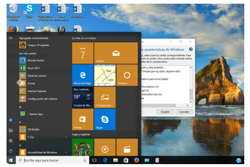250x167 pixels.
Task: Launch the Microsoft Edge tile
Action: pos(83,75)
